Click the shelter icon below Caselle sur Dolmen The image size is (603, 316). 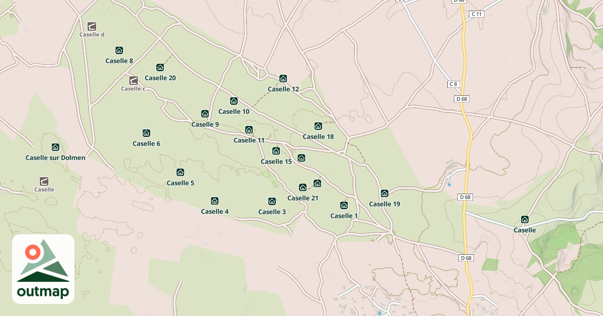(44, 181)
